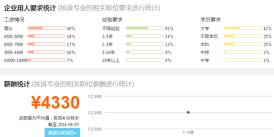Click the blue data point on the salary chart
274x137 pixels.
pos(188,112)
